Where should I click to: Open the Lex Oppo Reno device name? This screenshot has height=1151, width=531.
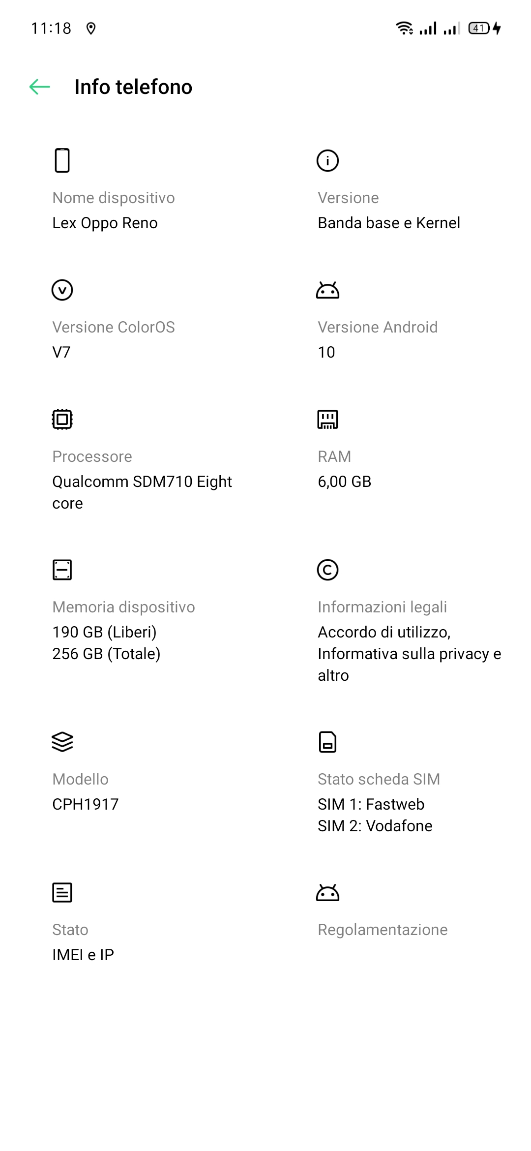coord(105,223)
